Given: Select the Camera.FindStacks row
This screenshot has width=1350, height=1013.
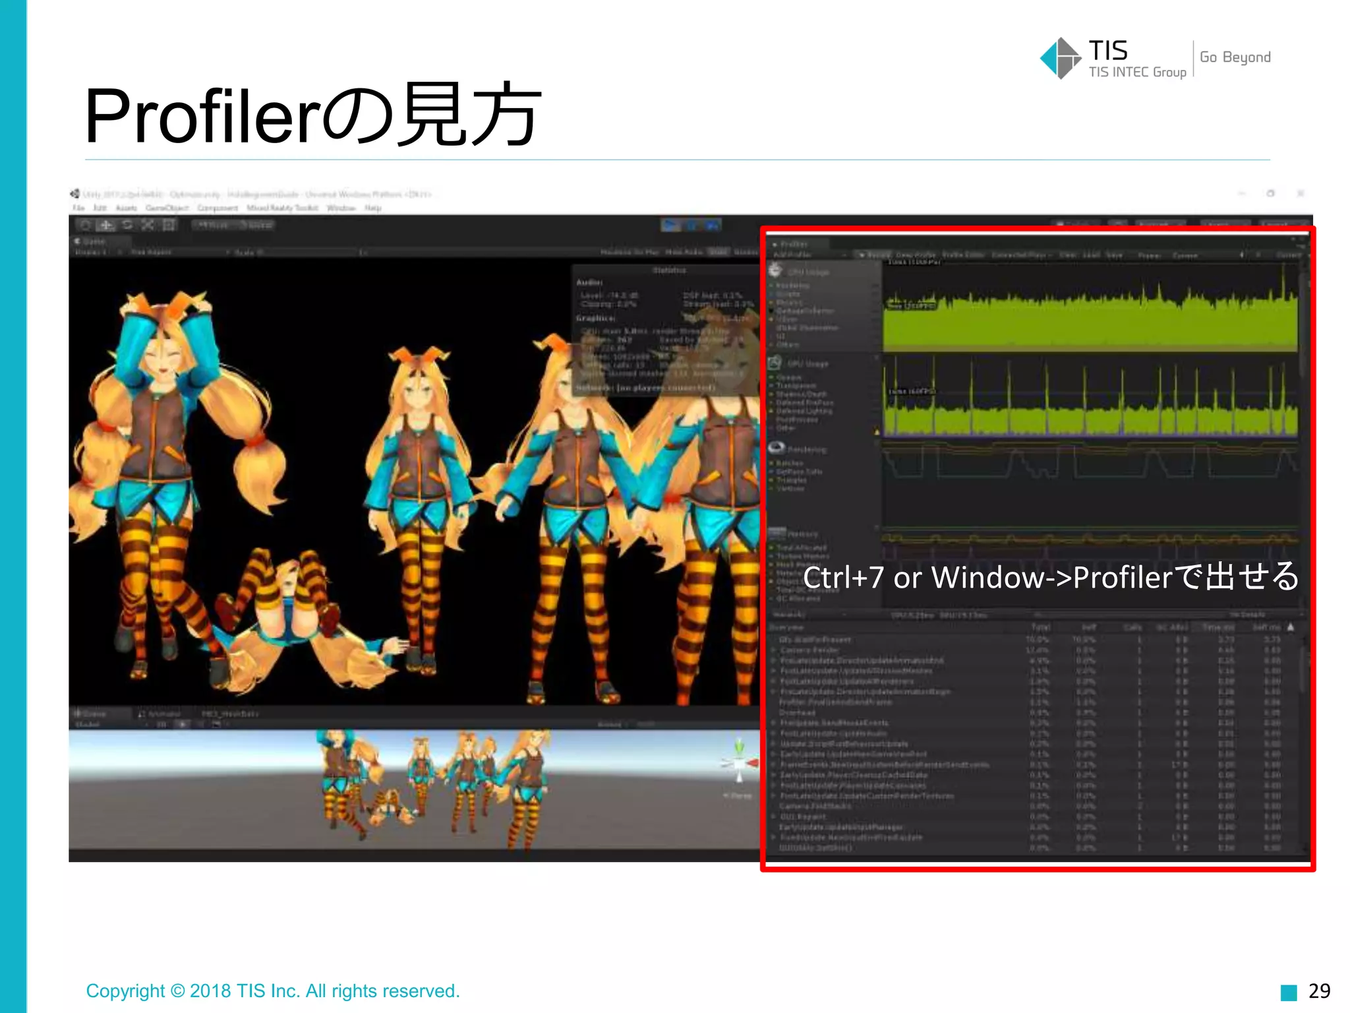Looking at the screenshot, I should pyautogui.click(x=1035, y=806).
